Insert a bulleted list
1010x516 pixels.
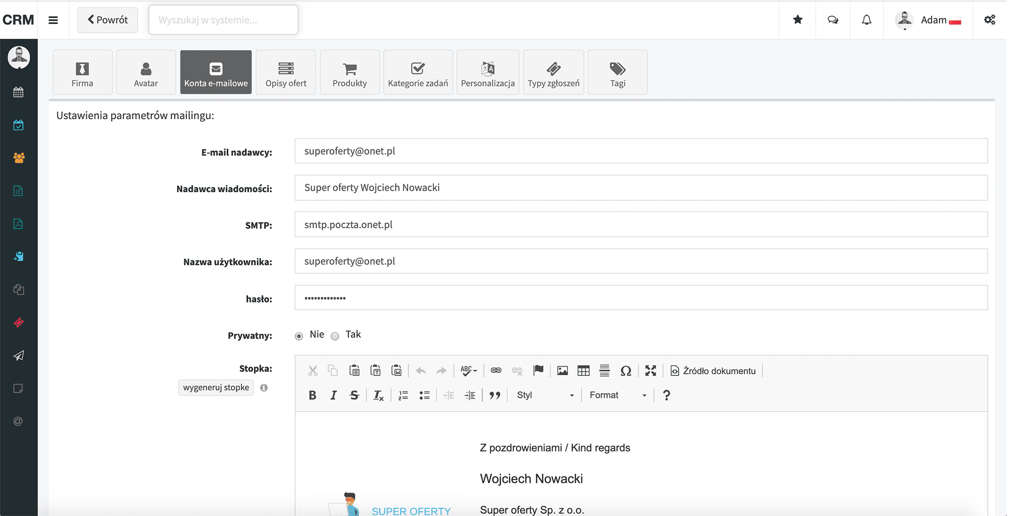(424, 395)
